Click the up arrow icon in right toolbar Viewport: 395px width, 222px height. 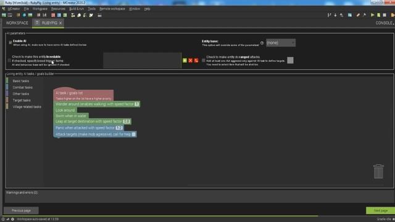point(341,15)
